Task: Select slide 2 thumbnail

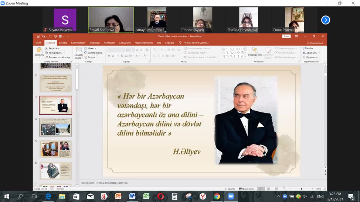Action: point(55,83)
